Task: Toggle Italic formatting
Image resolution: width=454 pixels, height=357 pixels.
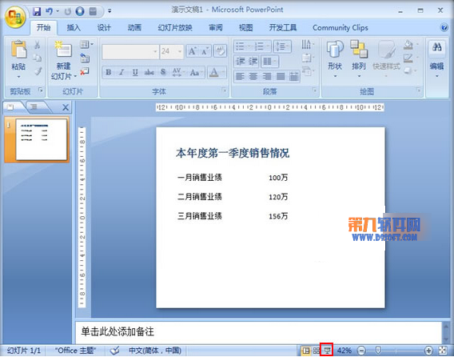Action: click(x=122, y=72)
